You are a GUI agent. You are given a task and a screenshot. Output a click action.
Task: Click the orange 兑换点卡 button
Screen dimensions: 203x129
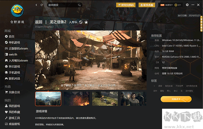coord(176,99)
